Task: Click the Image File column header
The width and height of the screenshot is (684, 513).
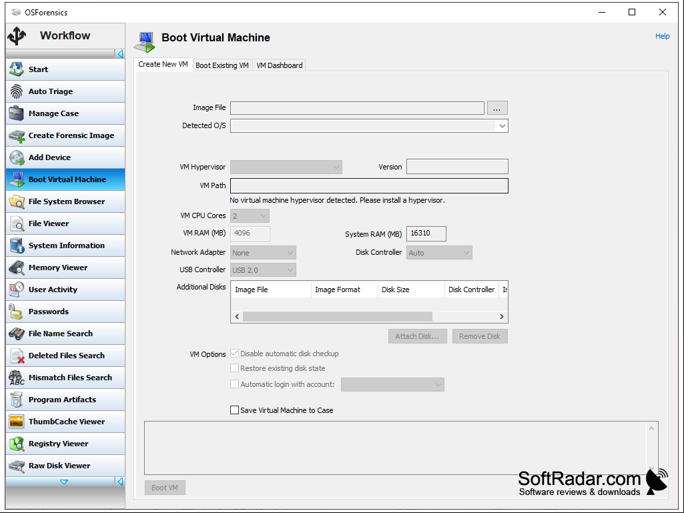Action: 271,290
